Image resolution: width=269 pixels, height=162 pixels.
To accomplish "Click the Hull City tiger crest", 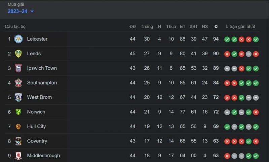I will [18, 126].
